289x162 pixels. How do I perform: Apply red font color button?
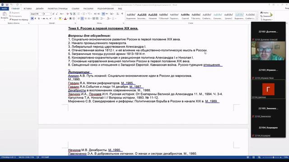(65, 18)
